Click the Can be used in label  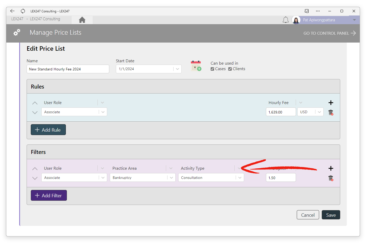pyautogui.click(x=224, y=63)
